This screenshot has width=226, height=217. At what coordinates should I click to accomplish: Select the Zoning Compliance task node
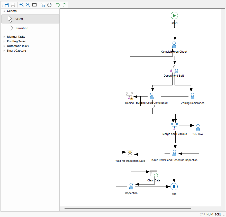(x=192, y=96)
